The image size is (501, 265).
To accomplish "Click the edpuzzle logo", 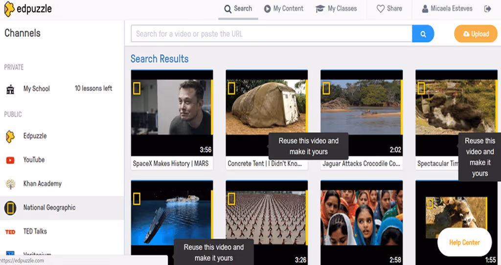I will click(x=28, y=9).
